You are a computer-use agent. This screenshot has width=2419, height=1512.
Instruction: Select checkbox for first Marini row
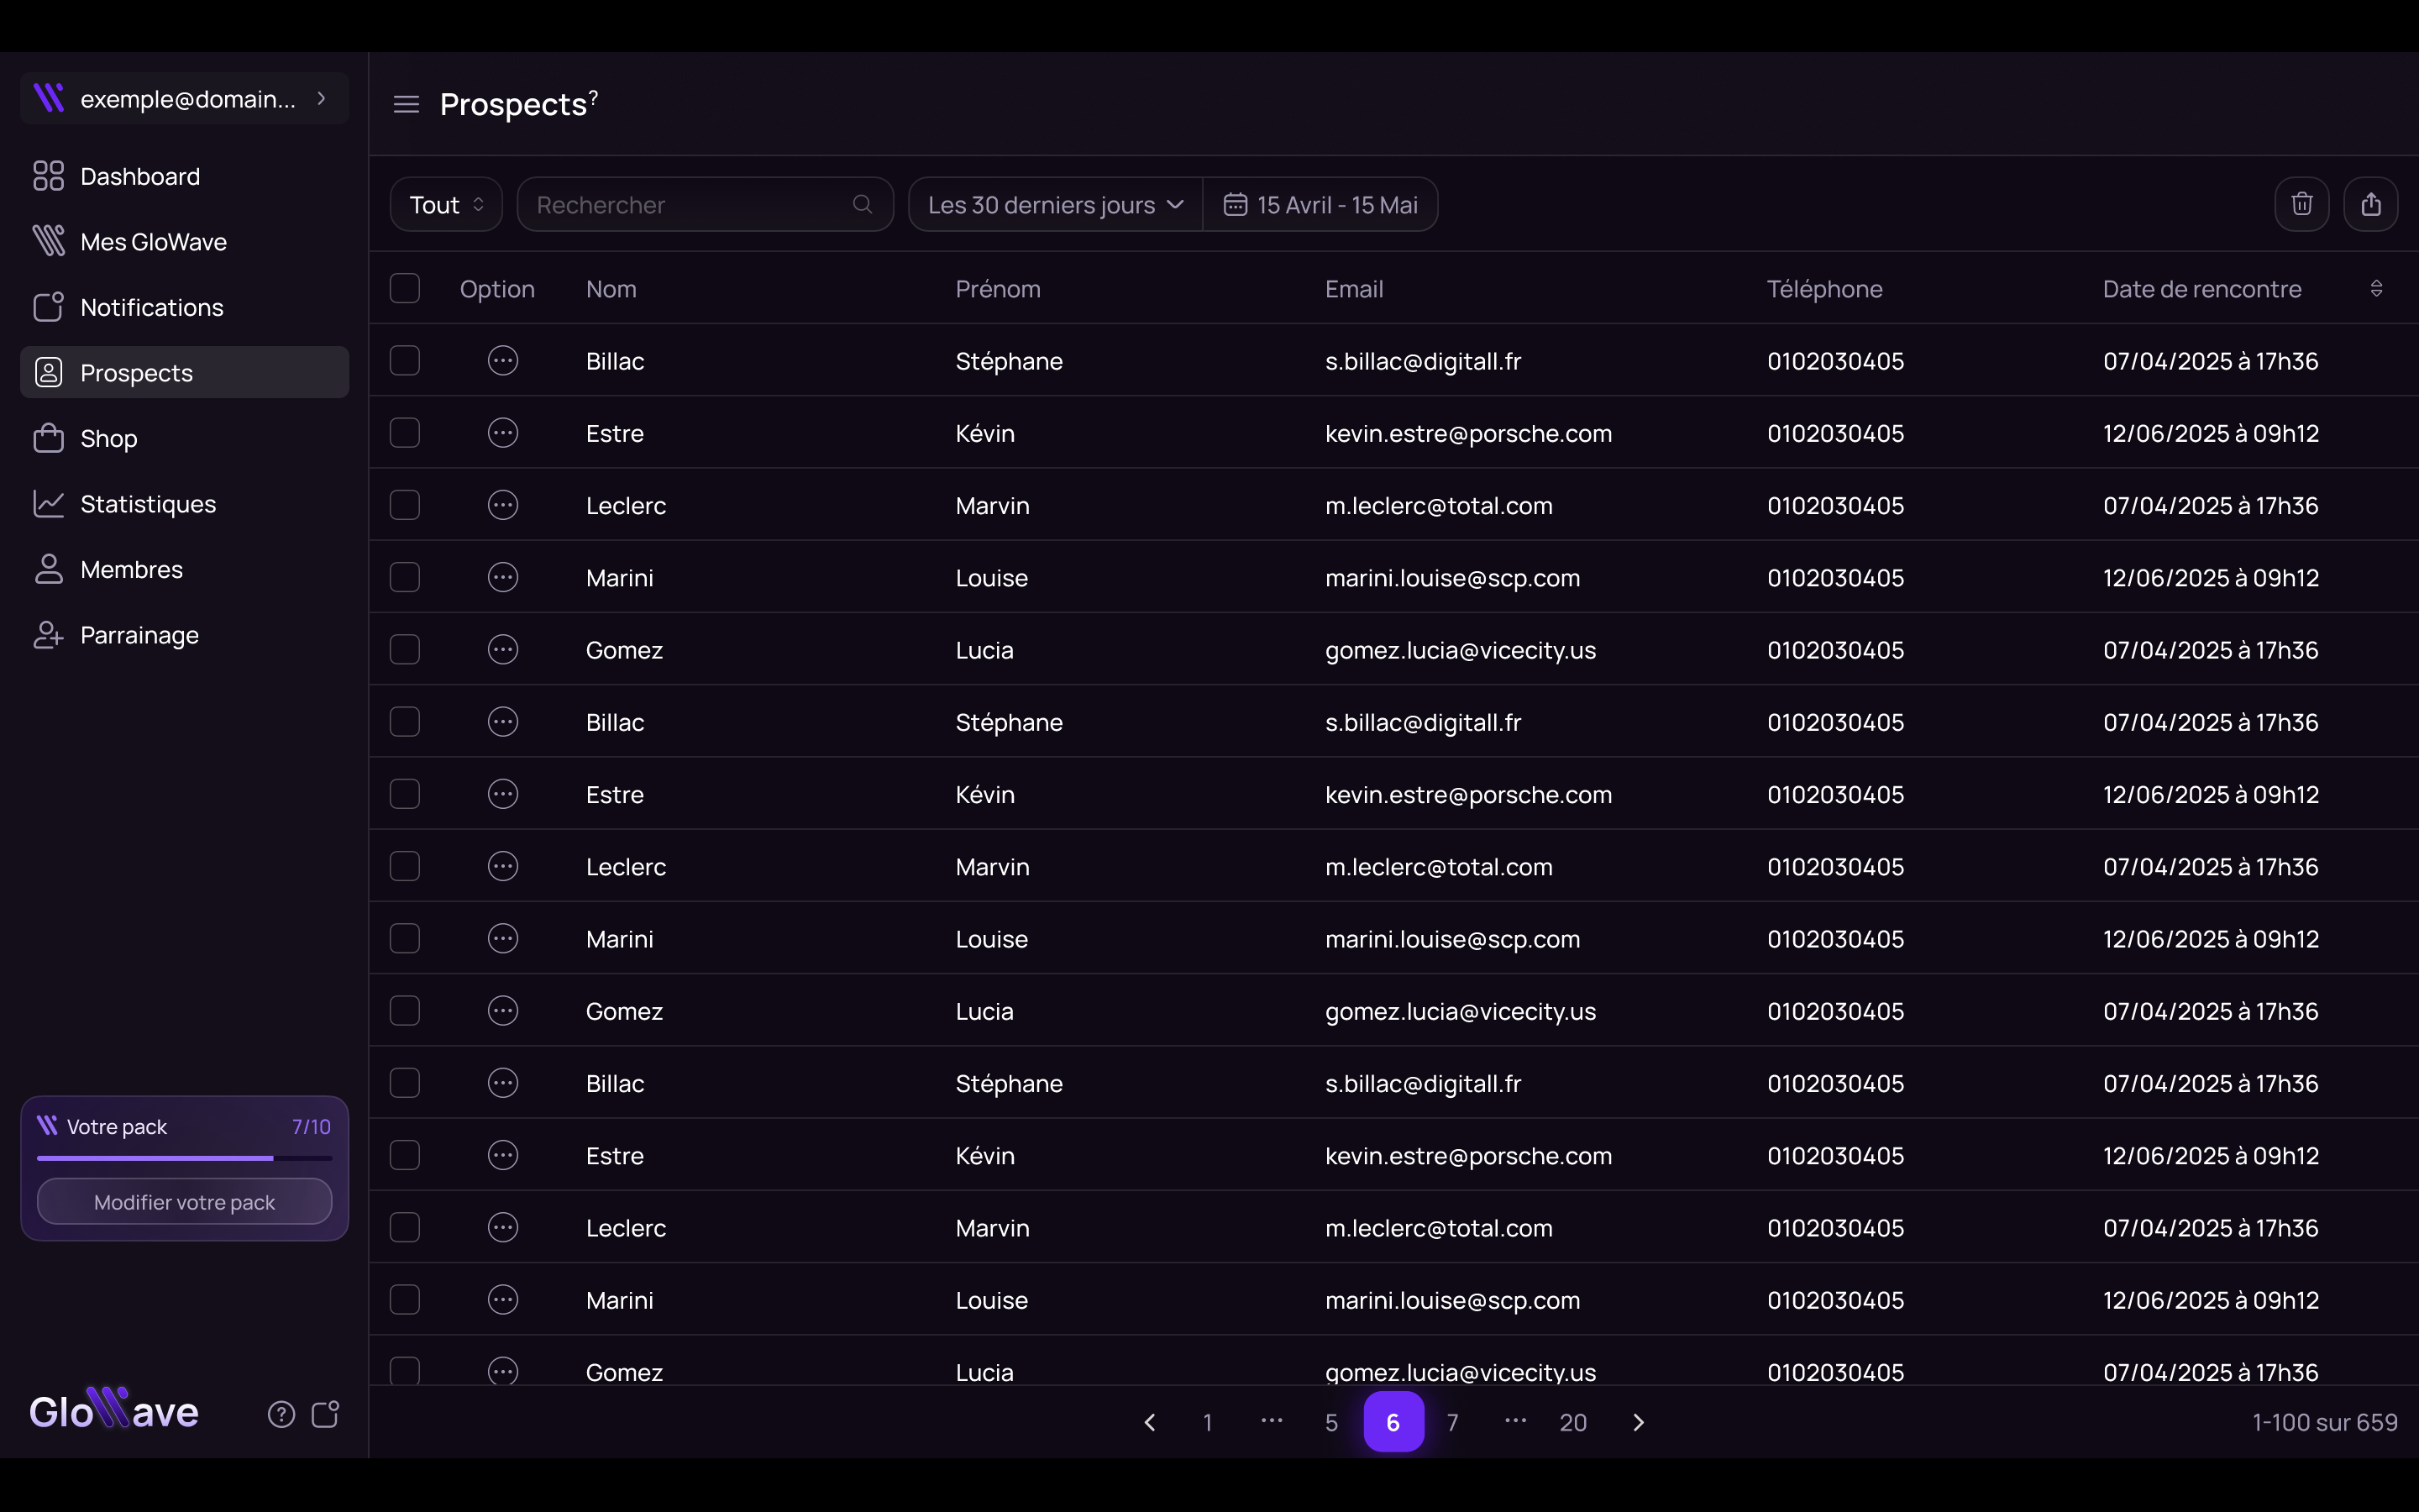[x=405, y=577]
